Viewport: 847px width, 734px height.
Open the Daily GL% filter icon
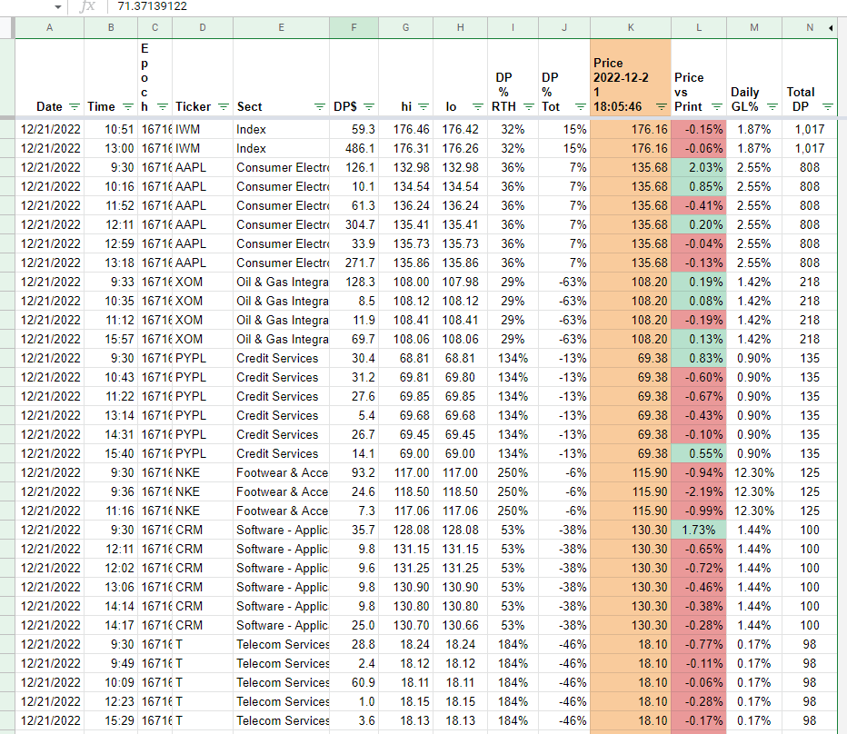772,107
